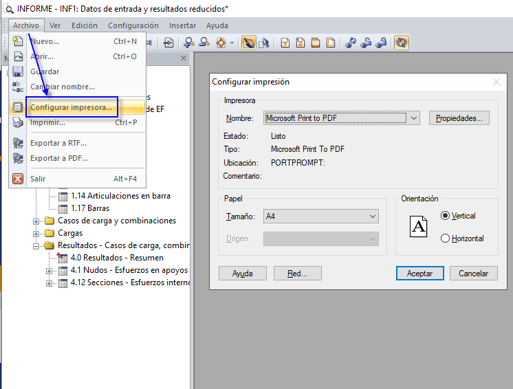
Task: Expand the Cargas tree node
Action: point(36,234)
